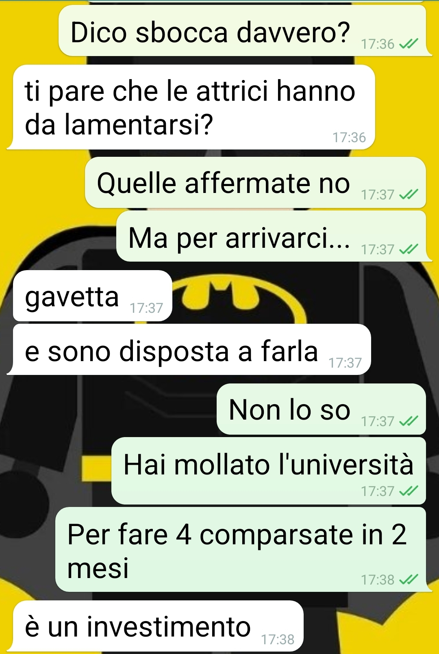439x654 pixels.
Task: Select the 'gavetta' message bubble
Action: pyautogui.click(x=93, y=296)
